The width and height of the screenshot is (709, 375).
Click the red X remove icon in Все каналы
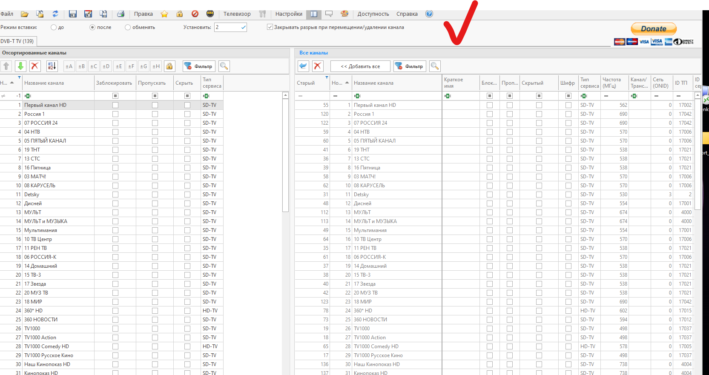[317, 66]
